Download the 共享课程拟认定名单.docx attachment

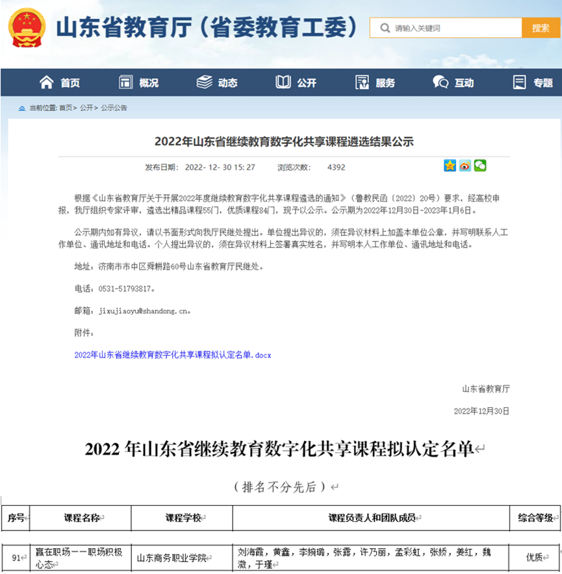(172, 355)
